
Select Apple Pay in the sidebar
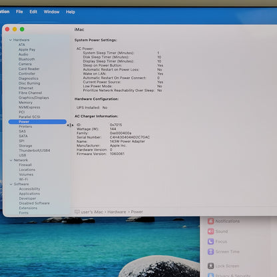27,49
